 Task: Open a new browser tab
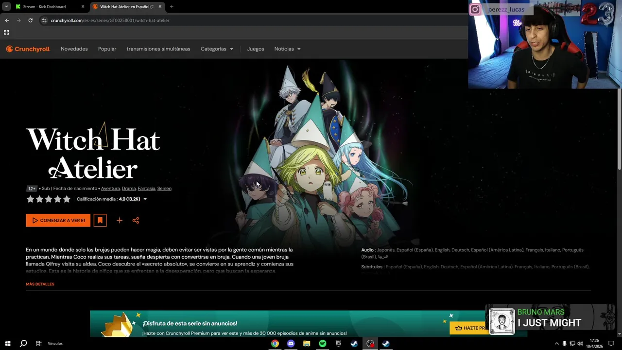pos(172,7)
